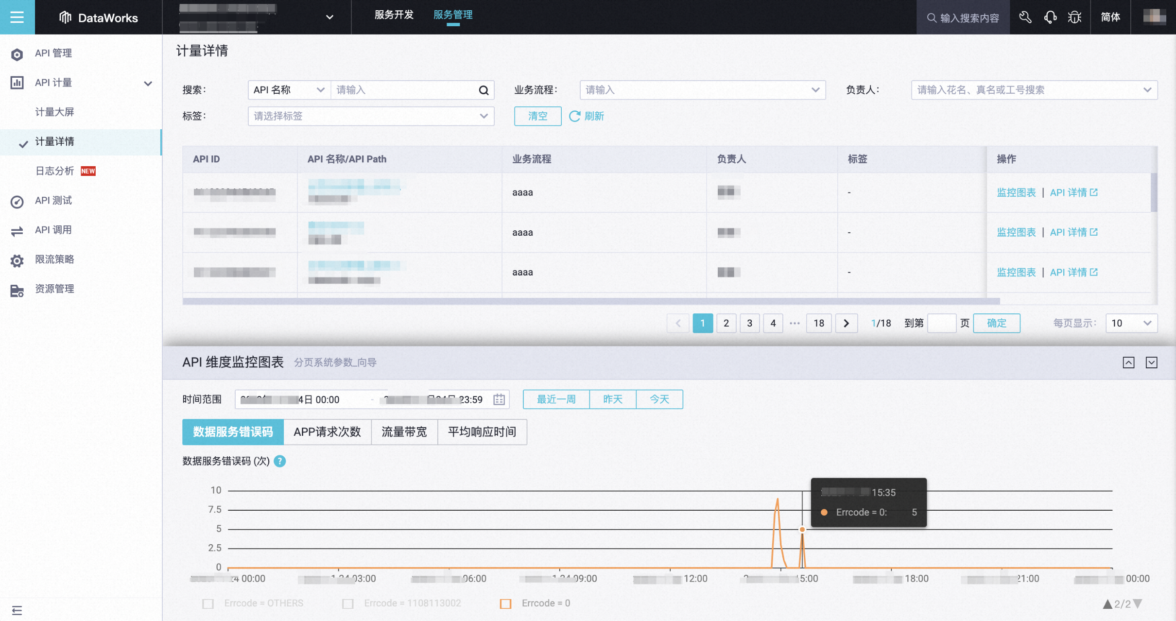Viewport: 1176px width, 621px height.
Task: Switch to 服务管理 tab
Action: (453, 15)
